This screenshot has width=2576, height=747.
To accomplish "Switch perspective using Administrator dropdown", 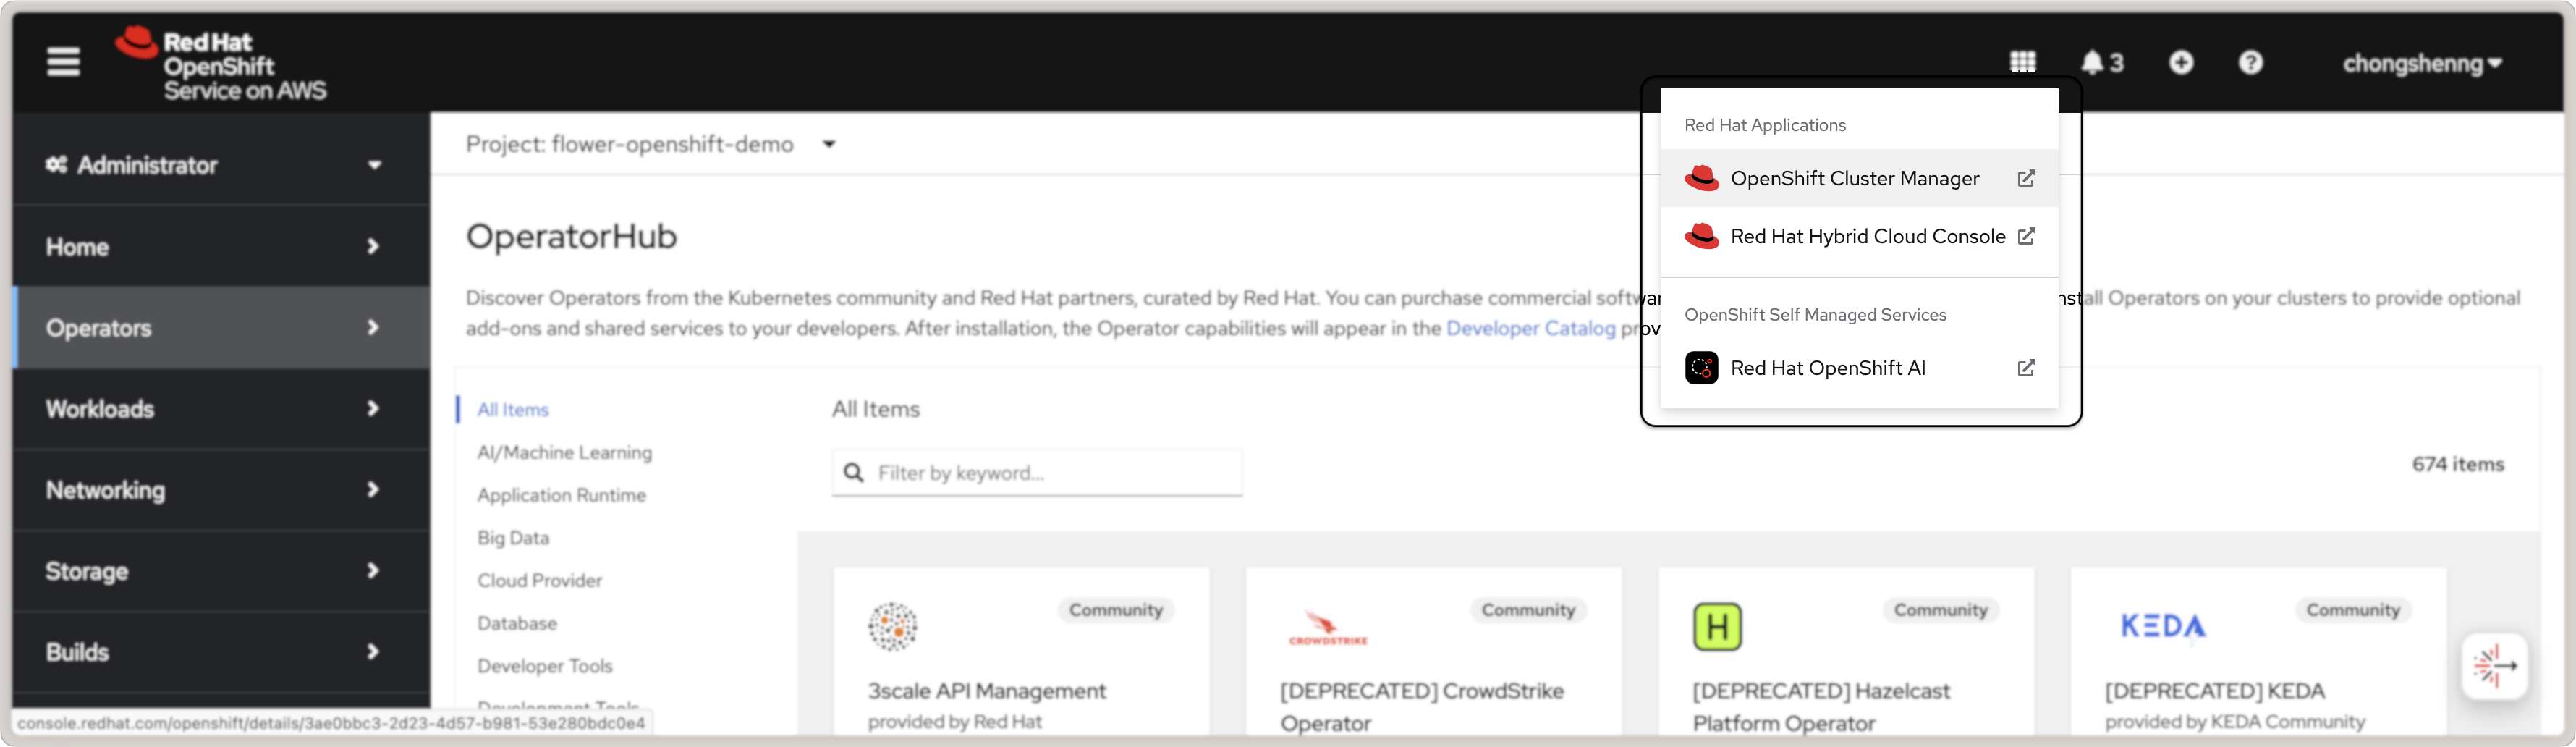I will click(214, 165).
